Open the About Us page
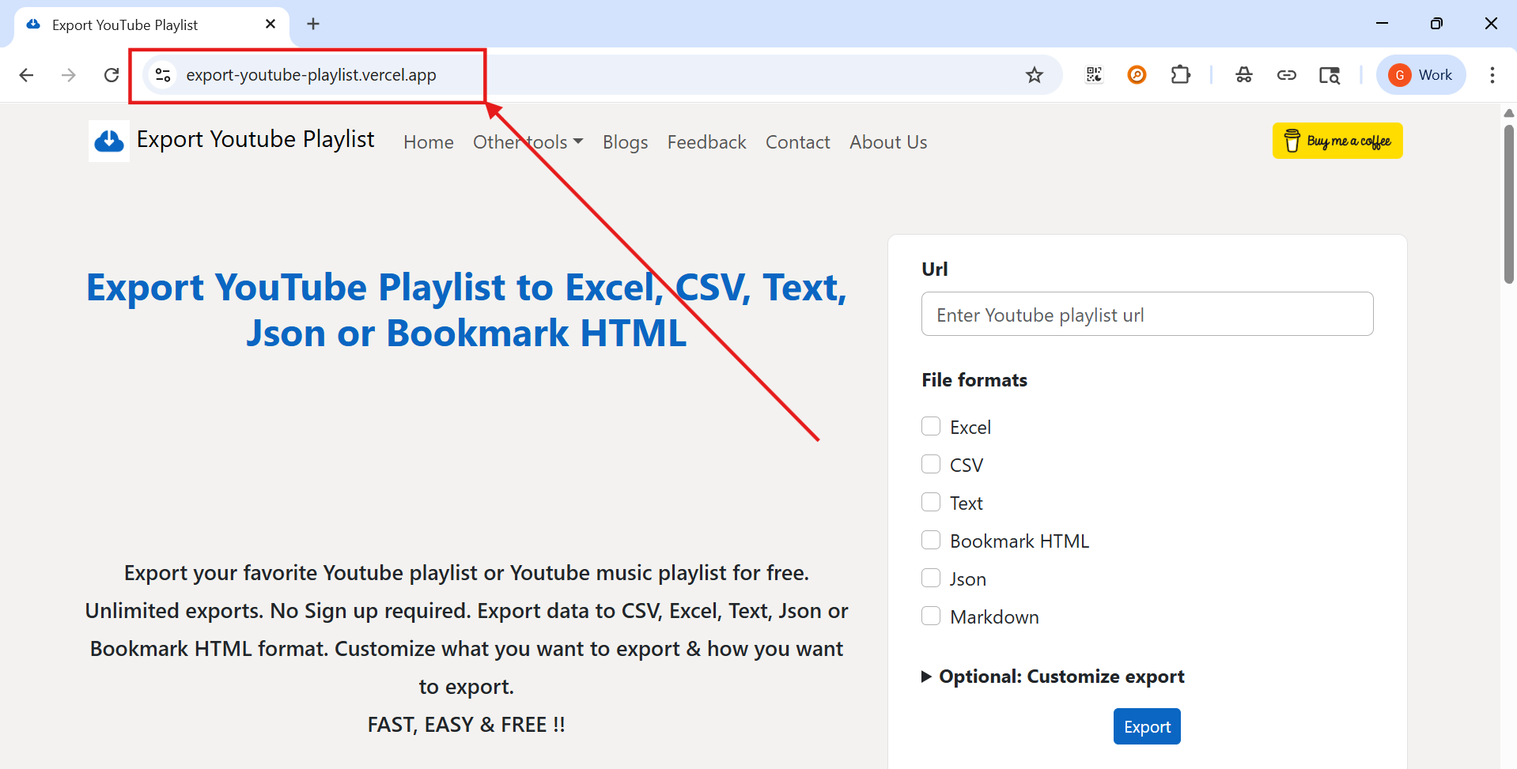 (x=887, y=141)
